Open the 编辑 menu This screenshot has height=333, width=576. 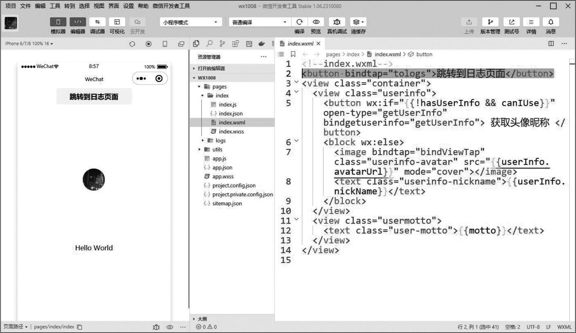point(40,6)
